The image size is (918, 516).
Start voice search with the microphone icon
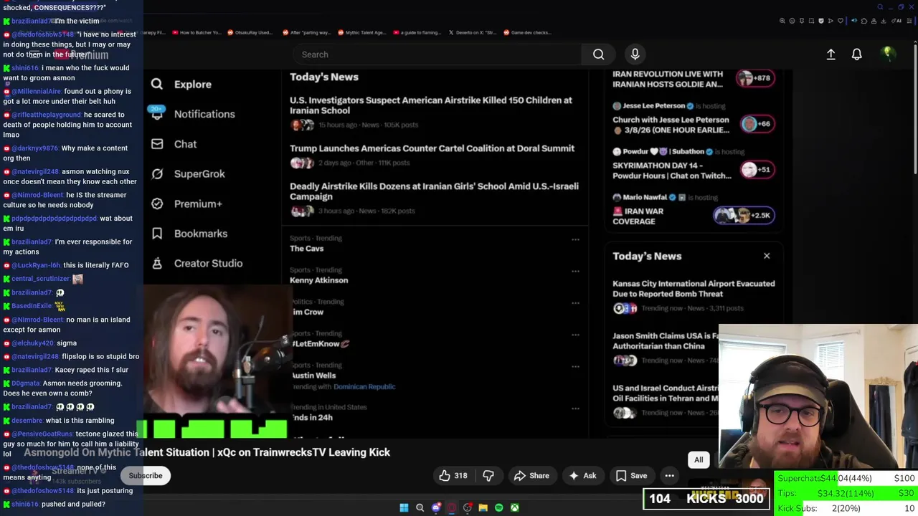635,54
